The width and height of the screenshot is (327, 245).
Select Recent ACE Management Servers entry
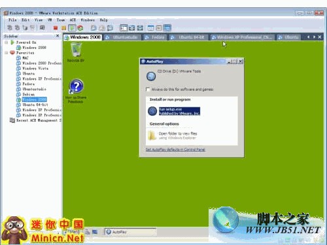point(39,120)
